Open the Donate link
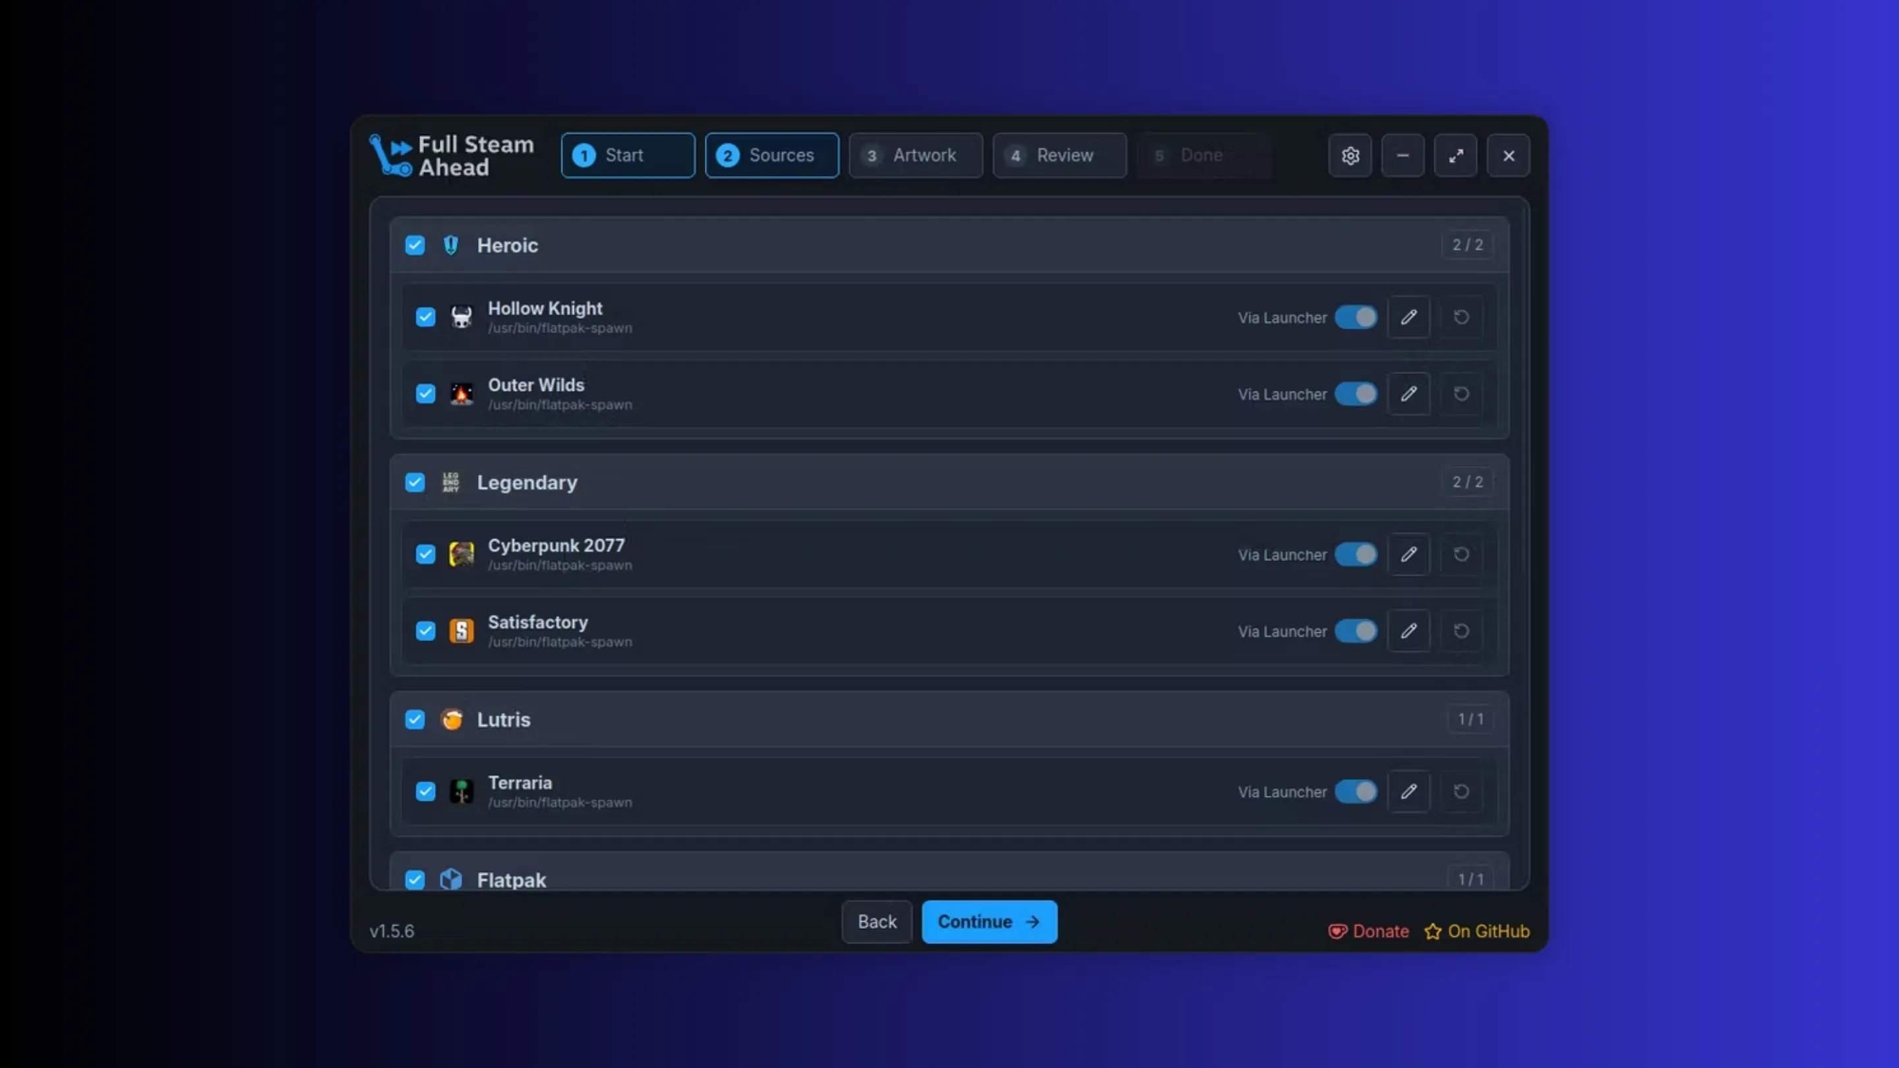 coord(1368,932)
